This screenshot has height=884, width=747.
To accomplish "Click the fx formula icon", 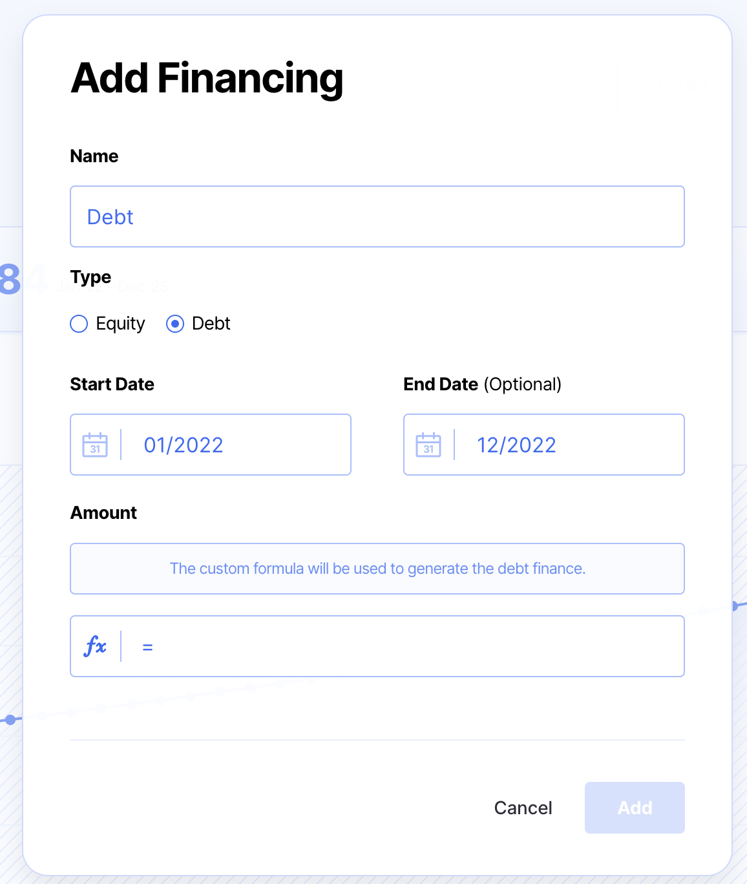I will click(x=95, y=646).
